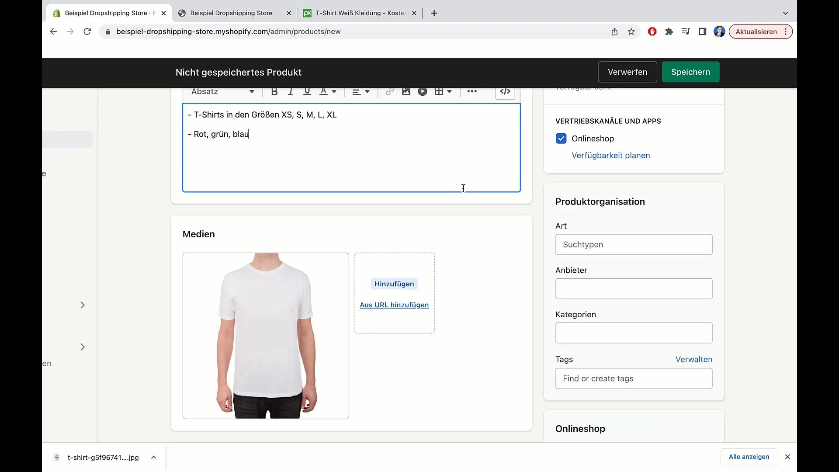Share this page icon in address bar
Viewport: 839px width, 472px height.
(614, 31)
